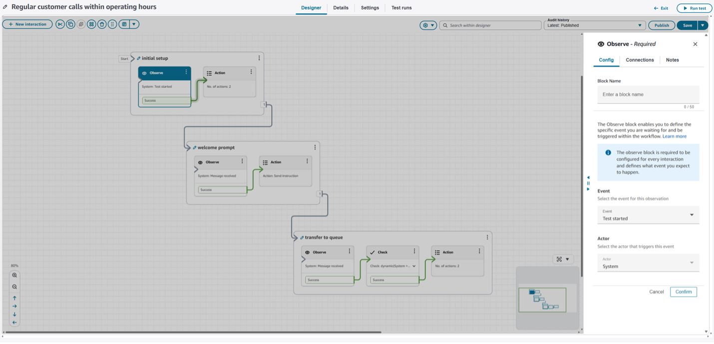Edit the 'welcome prompt' name pencil icon

click(x=195, y=148)
